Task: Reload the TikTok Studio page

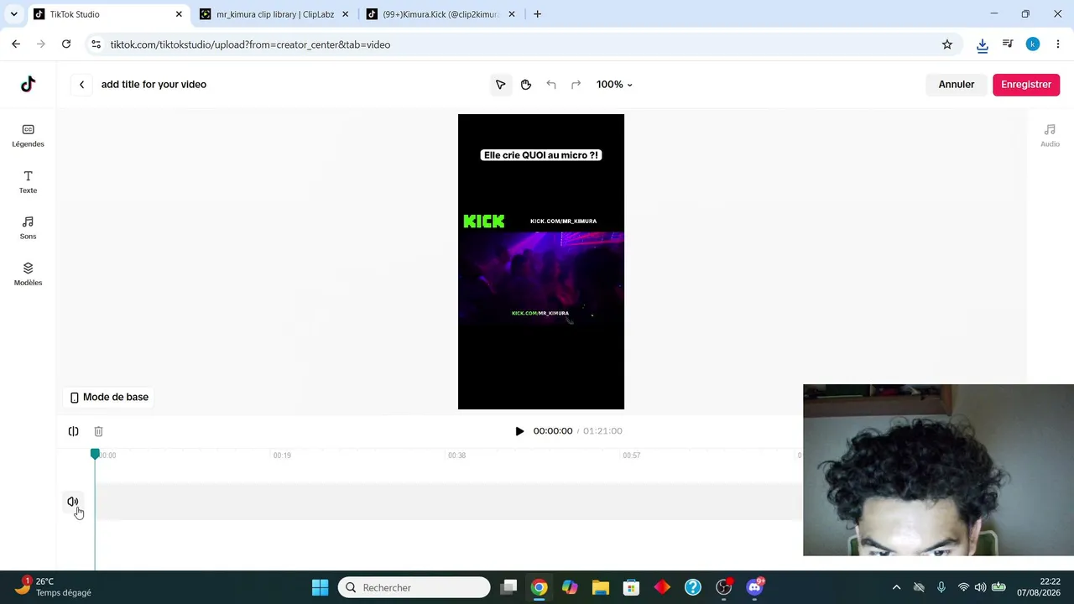Action: [x=66, y=44]
